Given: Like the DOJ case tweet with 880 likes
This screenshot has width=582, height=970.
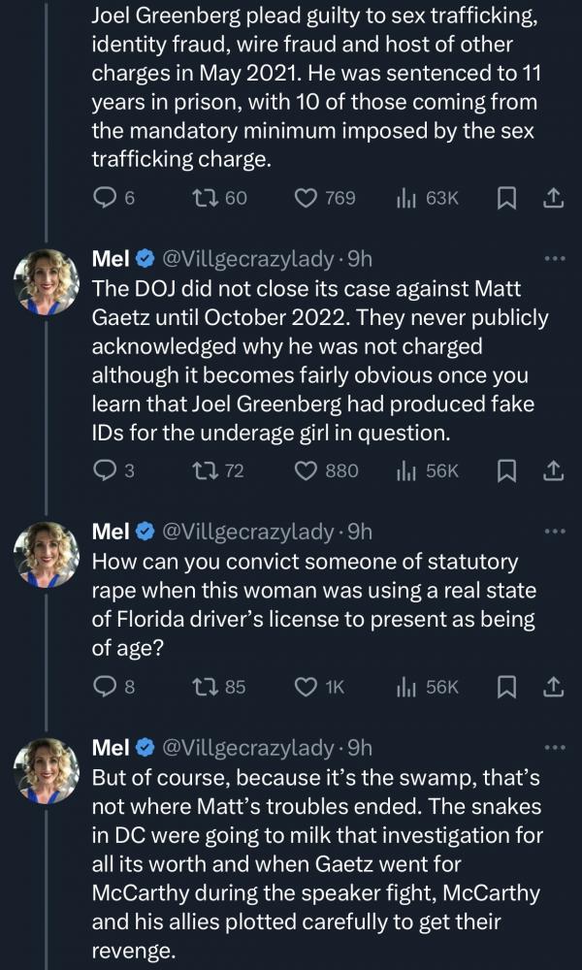Looking at the screenshot, I should coord(326,471).
